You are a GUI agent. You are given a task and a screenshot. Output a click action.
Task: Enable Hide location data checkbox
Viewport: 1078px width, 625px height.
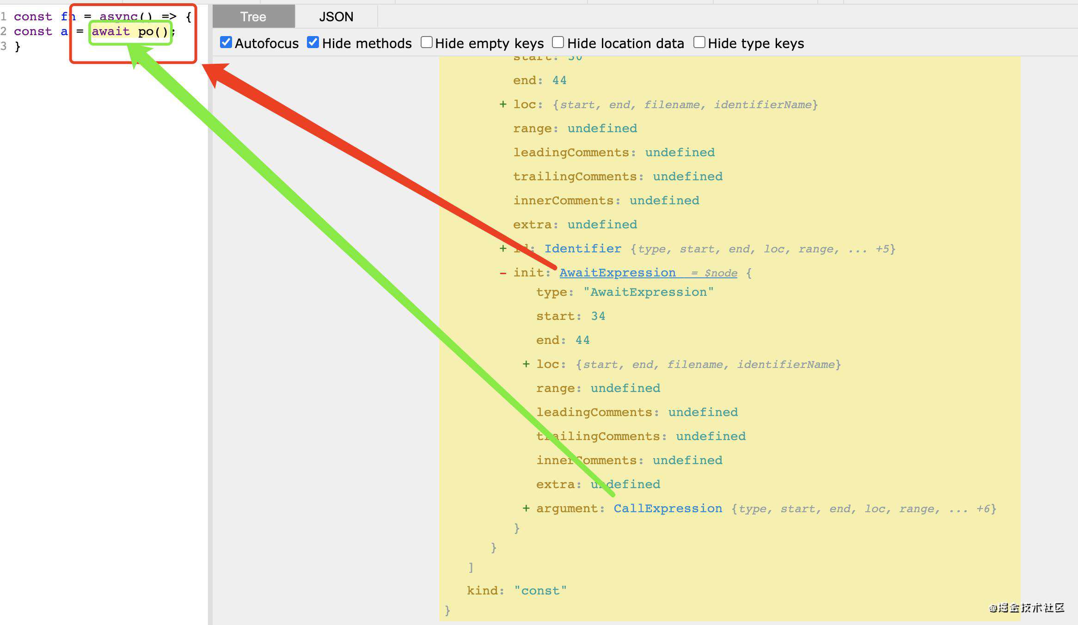pos(558,43)
